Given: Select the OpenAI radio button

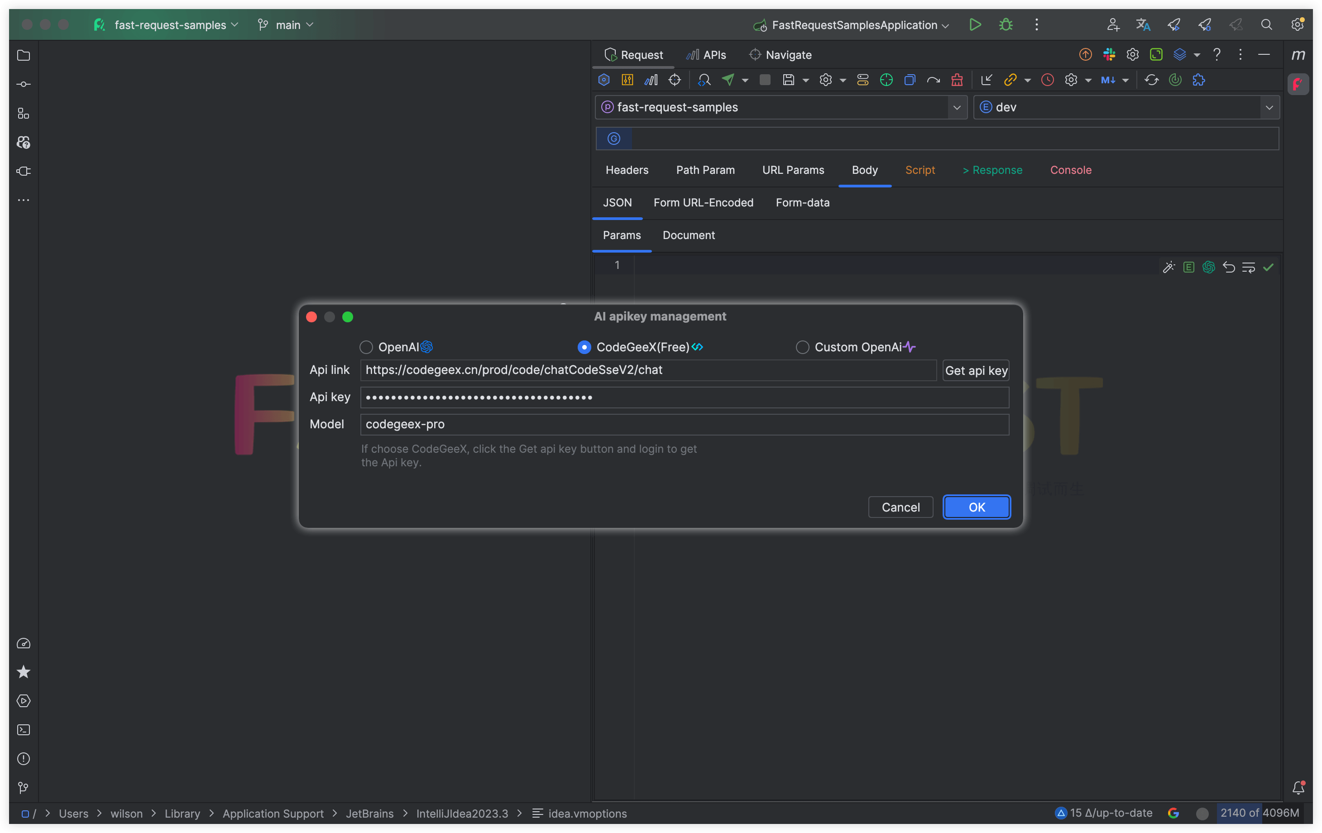Looking at the screenshot, I should pos(366,347).
